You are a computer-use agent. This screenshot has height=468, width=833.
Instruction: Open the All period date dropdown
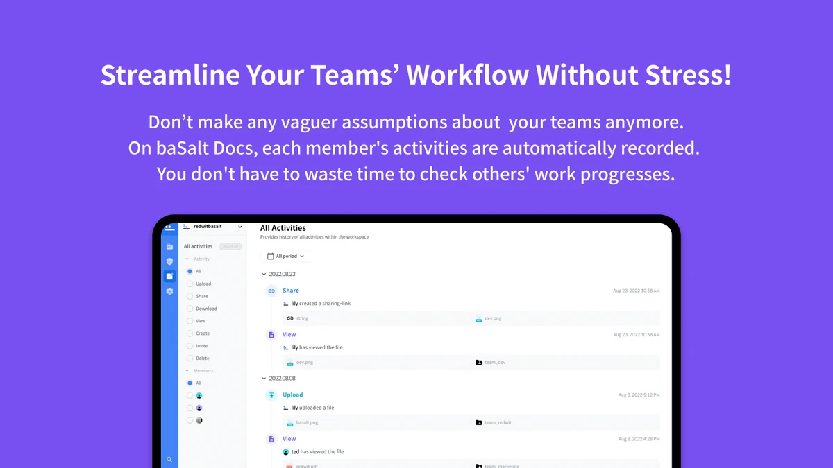point(286,256)
